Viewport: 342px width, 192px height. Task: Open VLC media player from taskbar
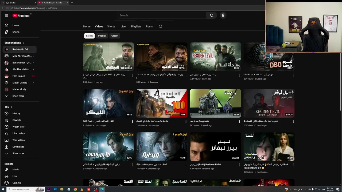point(82,189)
